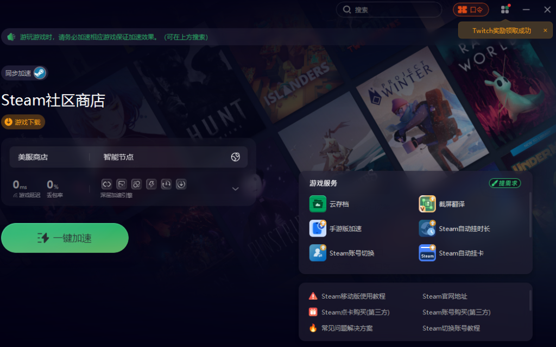This screenshot has width=556, height=347.
Task: Open the 云存档 cloud save icon
Action: [x=318, y=204]
